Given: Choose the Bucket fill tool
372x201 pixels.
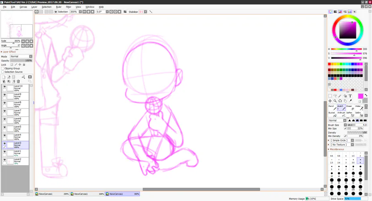Looking at the screenshot, I should [x=332, y=114].
